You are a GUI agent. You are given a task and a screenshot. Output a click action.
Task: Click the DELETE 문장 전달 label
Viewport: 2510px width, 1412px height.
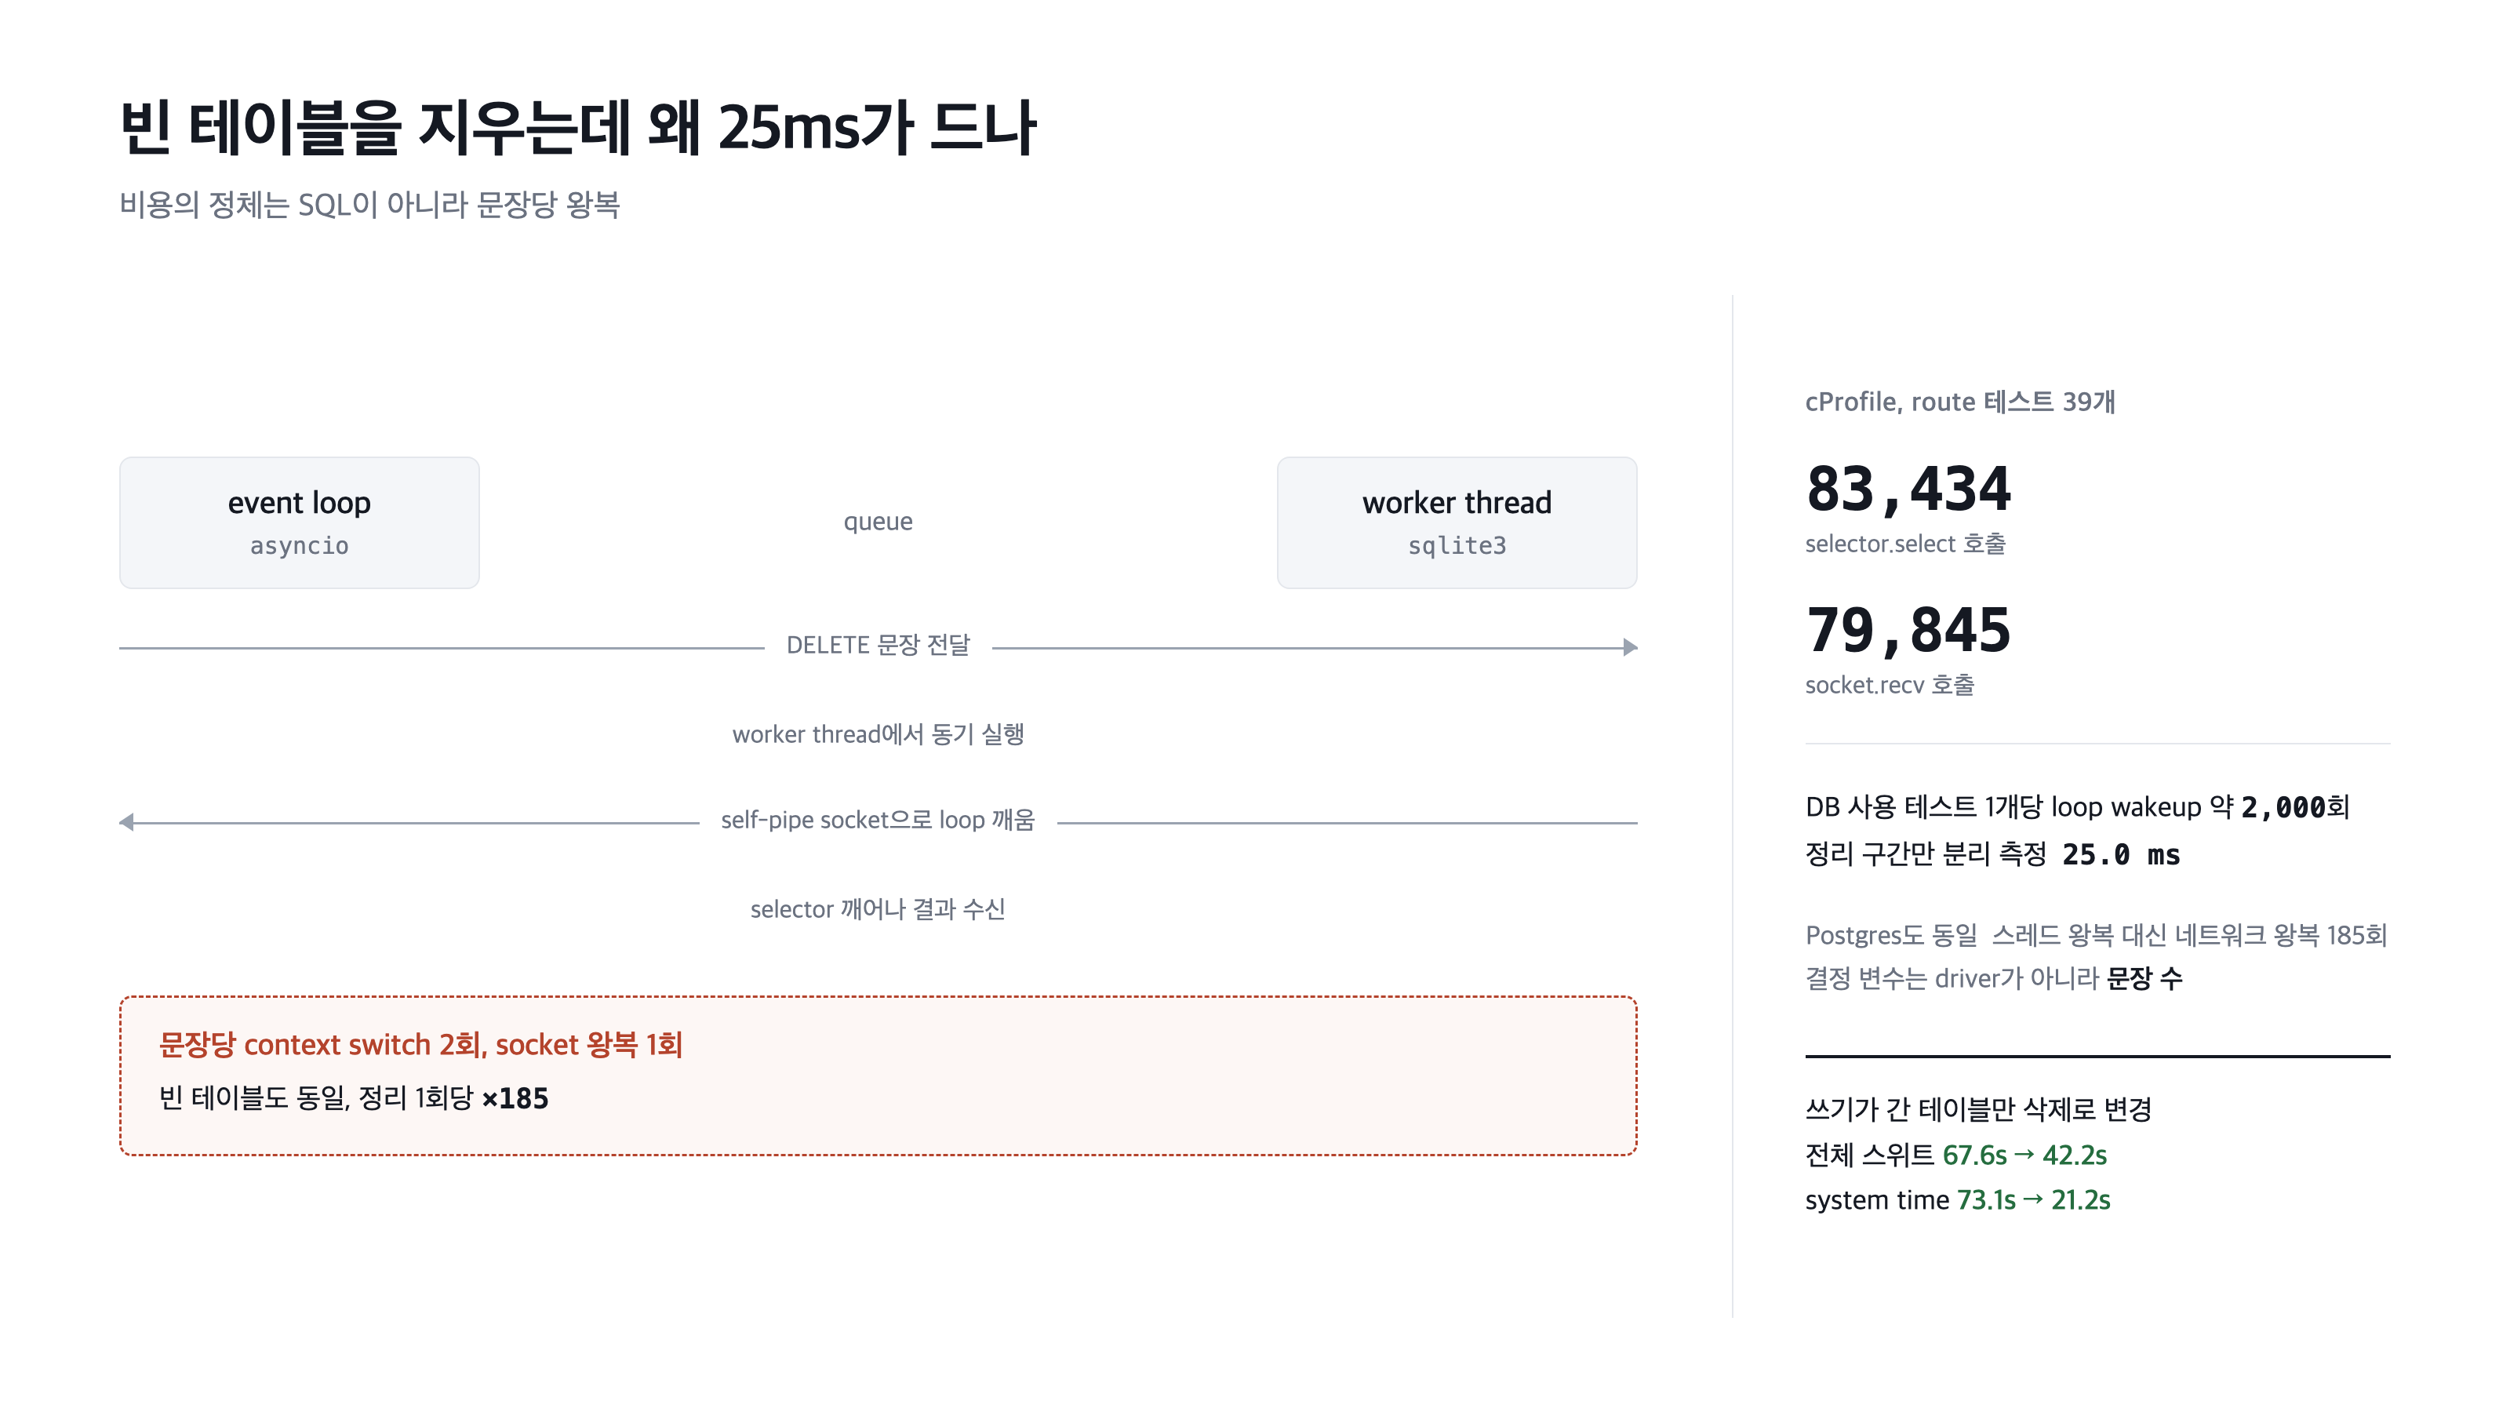coord(878,645)
